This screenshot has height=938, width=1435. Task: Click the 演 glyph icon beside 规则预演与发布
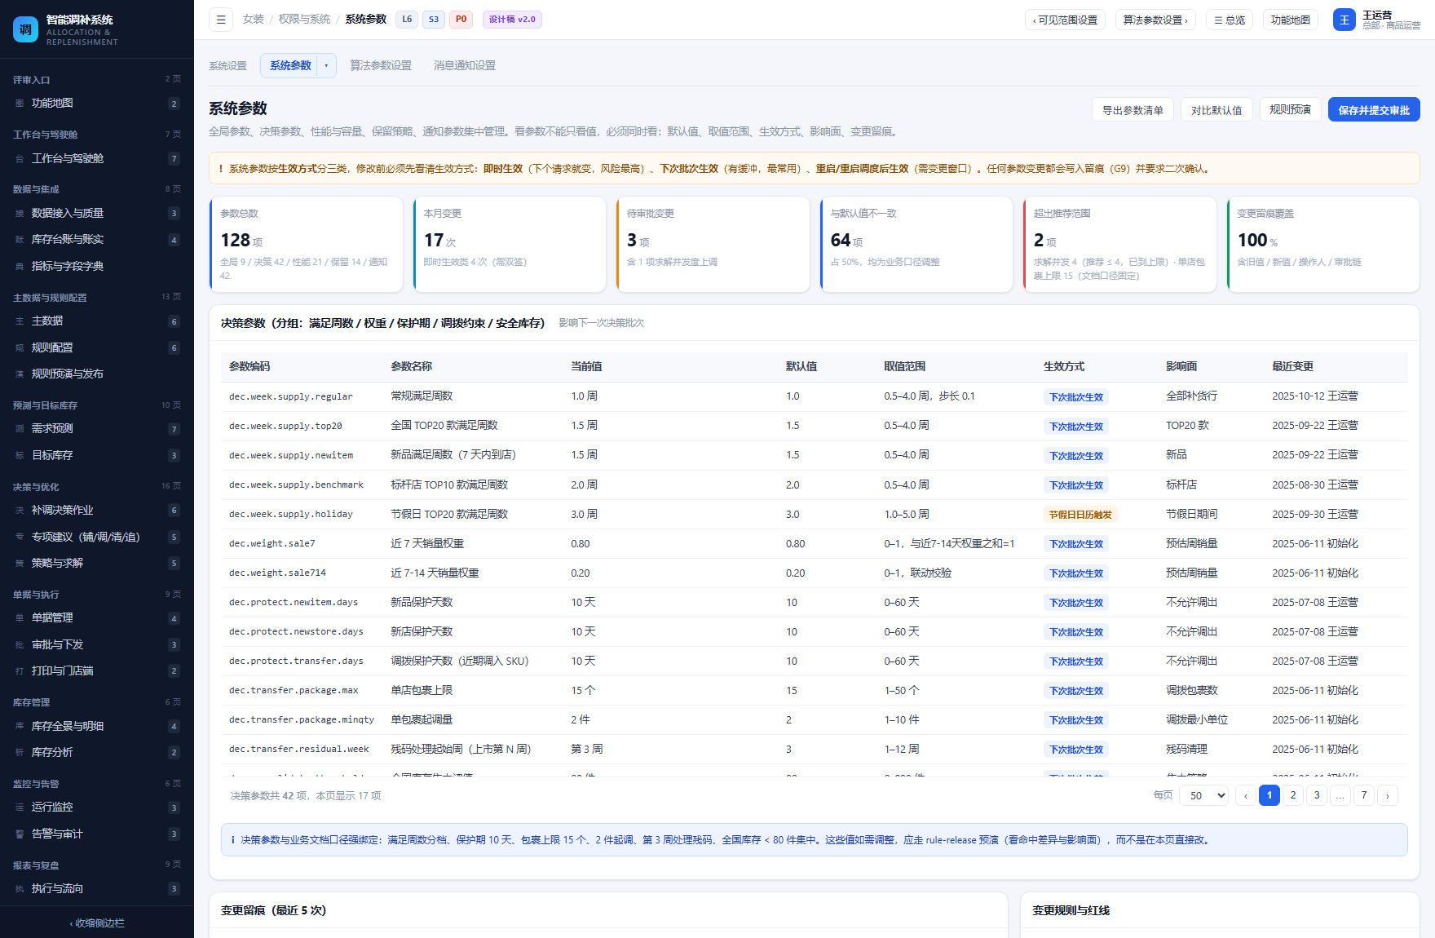tap(20, 374)
